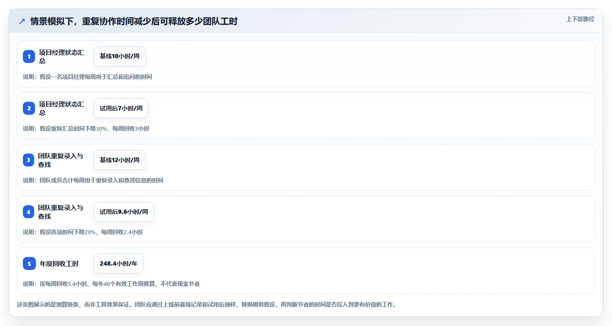The image size is (612, 326).
Task: Click the footer paragraph starting 这张图展示的是测算链条
Action: (206, 304)
